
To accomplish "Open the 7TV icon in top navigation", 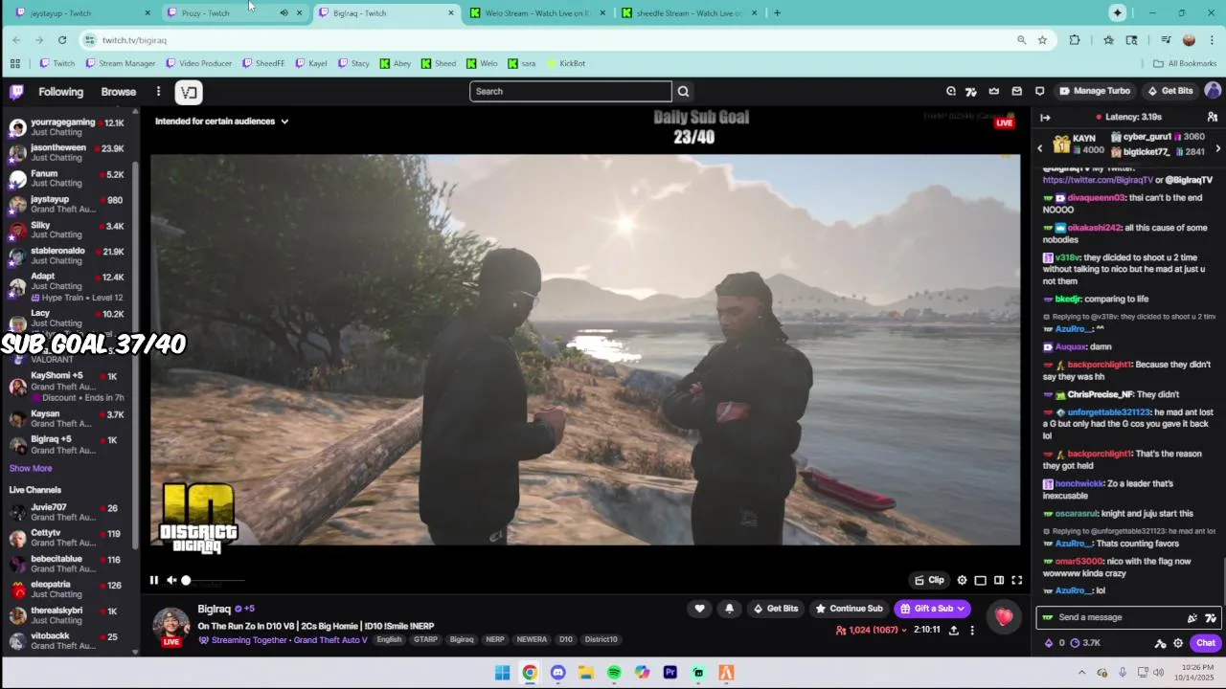I will click(970, 91).
